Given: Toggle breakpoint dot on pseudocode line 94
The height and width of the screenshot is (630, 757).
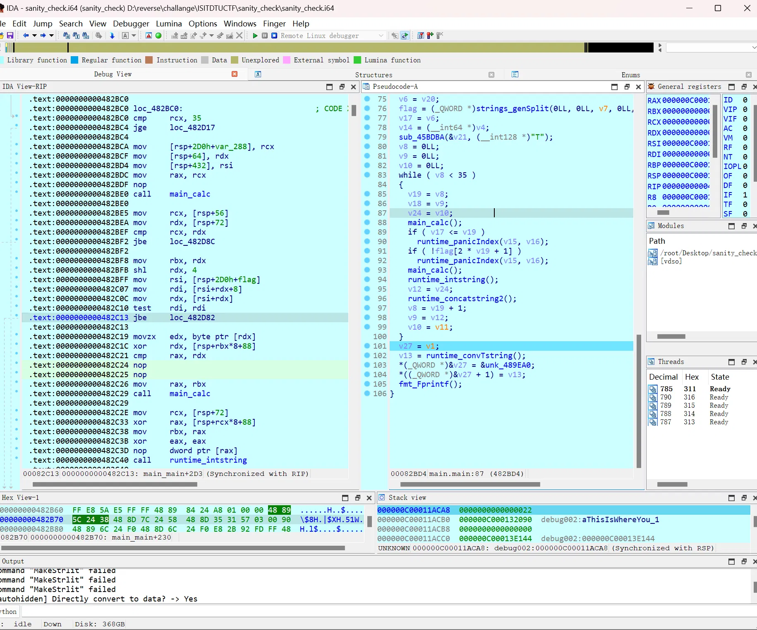Looking at the screenshot, I should pyautogui.click(x=367, y=280).
